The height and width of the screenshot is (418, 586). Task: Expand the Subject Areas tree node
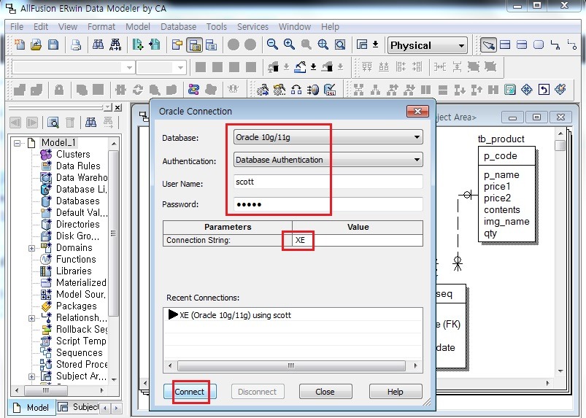[x=32, y=376]
